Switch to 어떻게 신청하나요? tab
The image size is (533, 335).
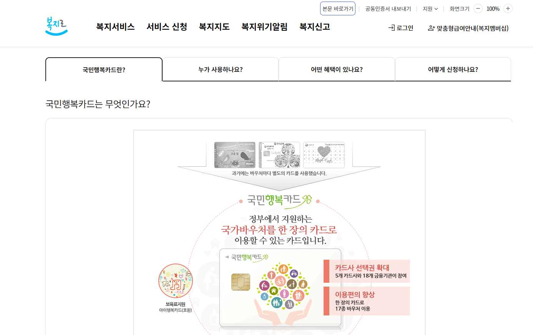(x=453, y=70)
